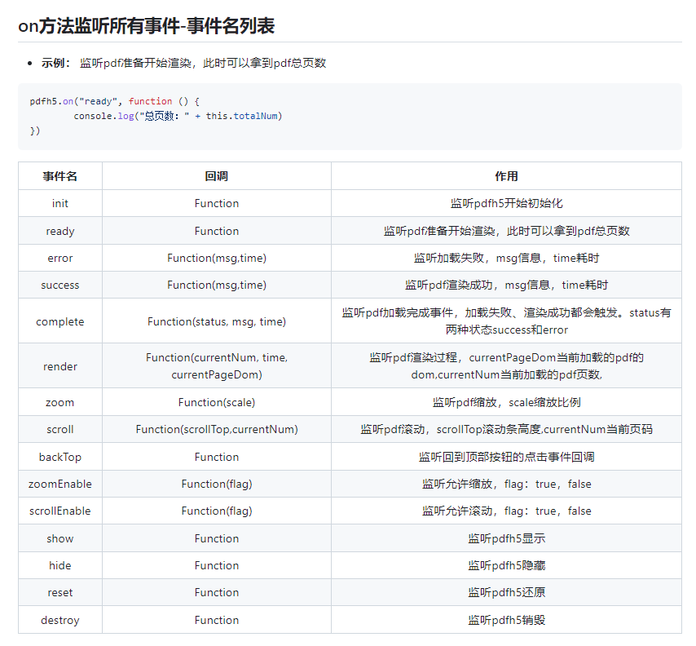Click description 监听pdfh5还原
Viewport: 696px width, 646px height.
pos(506,593)
